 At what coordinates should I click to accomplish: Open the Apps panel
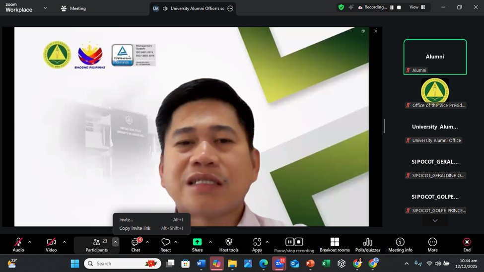pos(257,243)
